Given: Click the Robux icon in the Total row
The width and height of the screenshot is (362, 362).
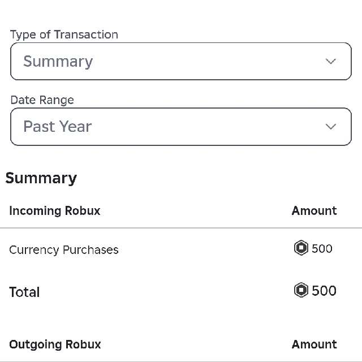Looking at the screenshot, I should [301, 291].
